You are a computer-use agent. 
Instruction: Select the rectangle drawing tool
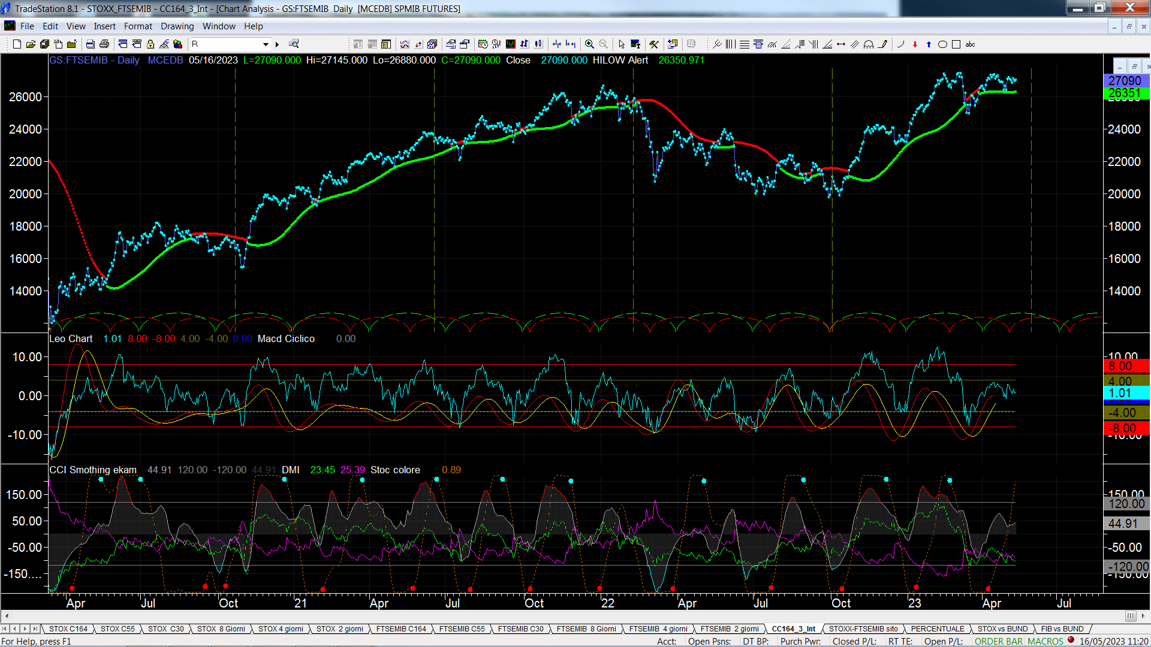point(956,44)
